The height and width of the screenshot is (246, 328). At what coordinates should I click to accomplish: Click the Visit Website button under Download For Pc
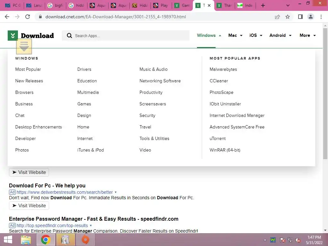pos(29,206)
